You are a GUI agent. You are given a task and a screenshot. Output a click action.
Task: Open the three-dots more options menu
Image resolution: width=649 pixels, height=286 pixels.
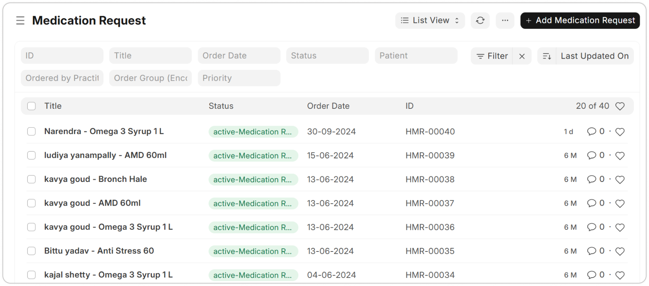(505, 20)
